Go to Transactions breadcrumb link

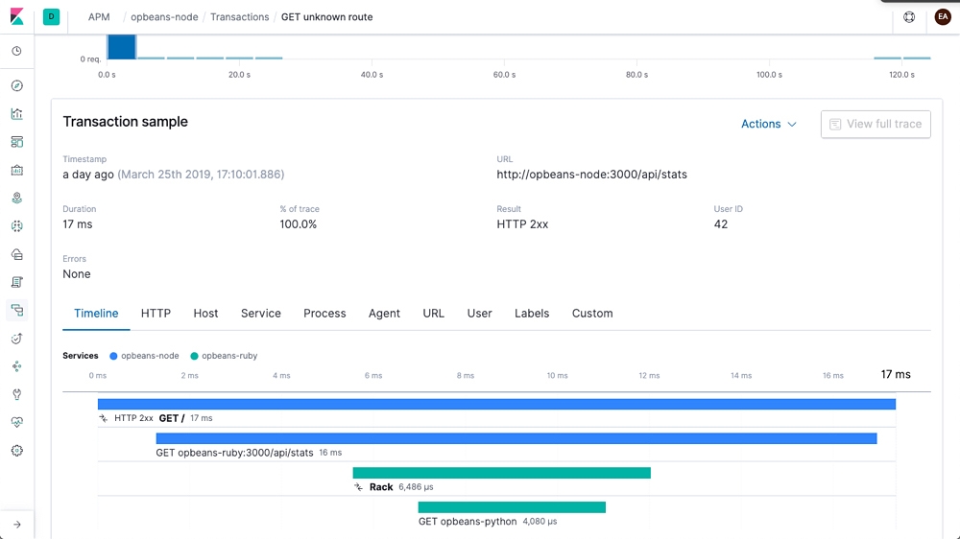point(239,17)
